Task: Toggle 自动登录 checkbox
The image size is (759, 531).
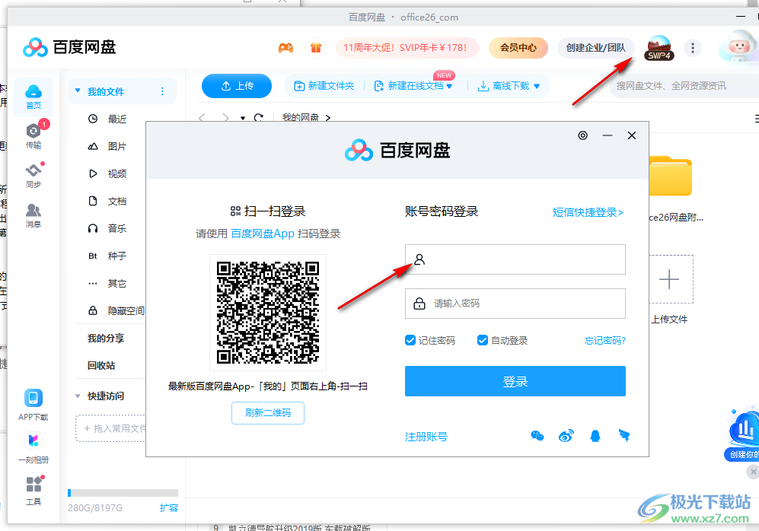Action: [482, 340]
